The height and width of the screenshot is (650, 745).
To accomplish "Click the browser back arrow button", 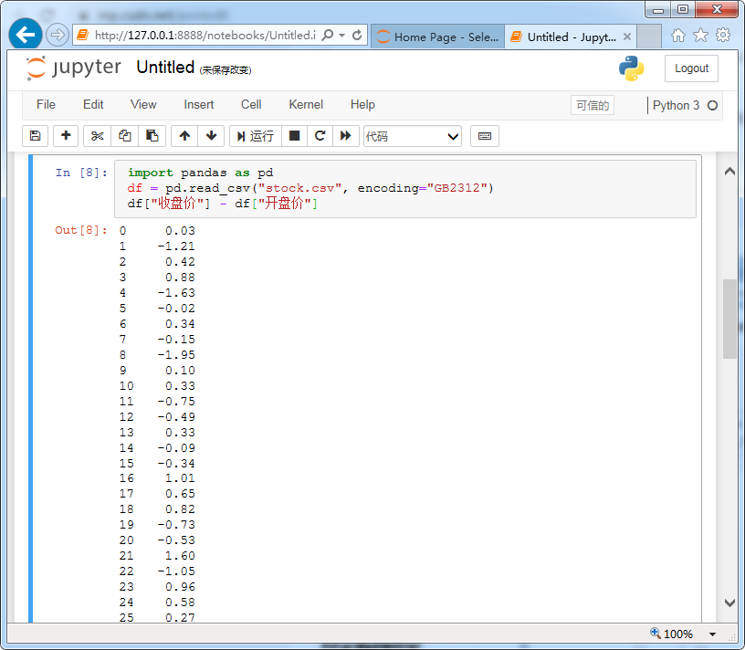I will (x=26, y=34).
